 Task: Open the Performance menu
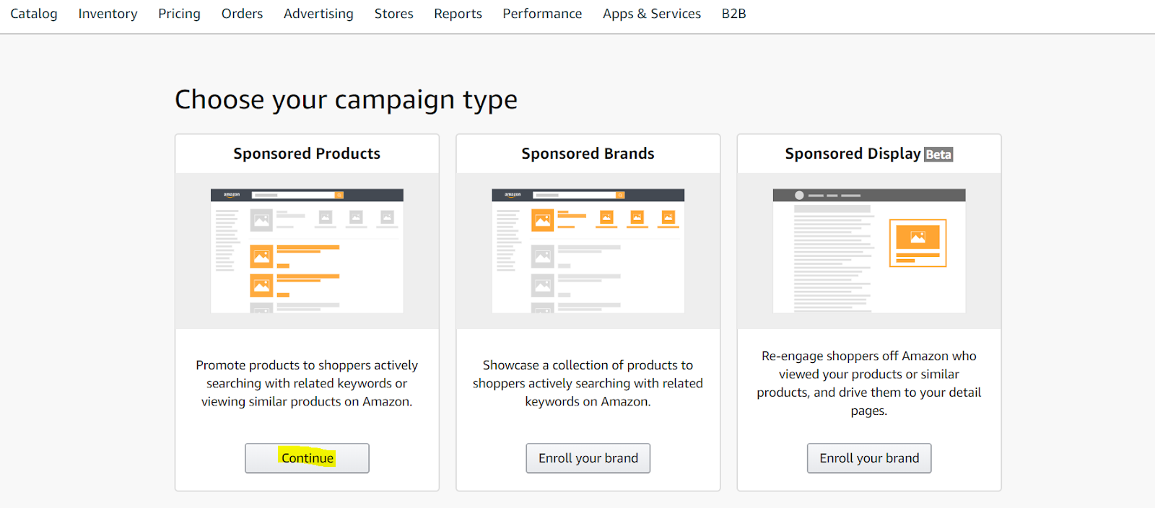click(542, 14)
